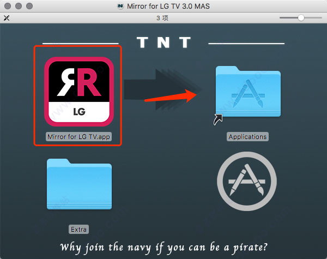
Task: Click the Mirror for LG TV.app filename label
Action: [78, 137]
